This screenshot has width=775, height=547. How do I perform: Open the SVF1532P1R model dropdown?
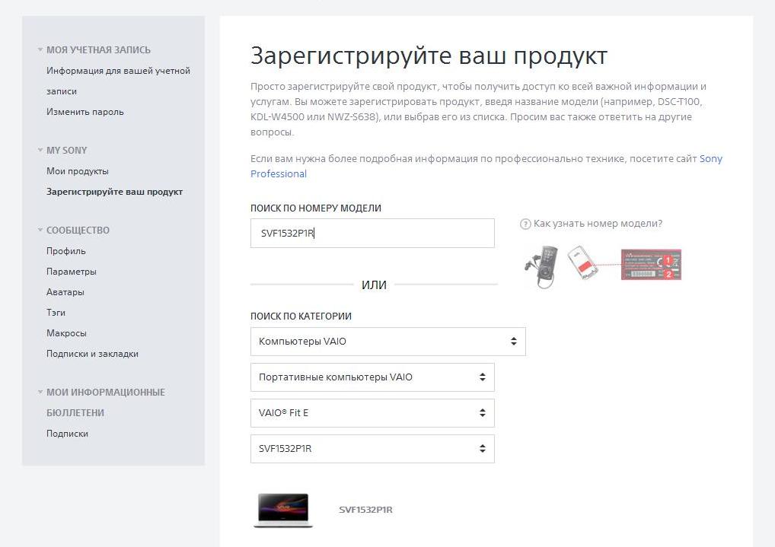click(x=372, y=449)
